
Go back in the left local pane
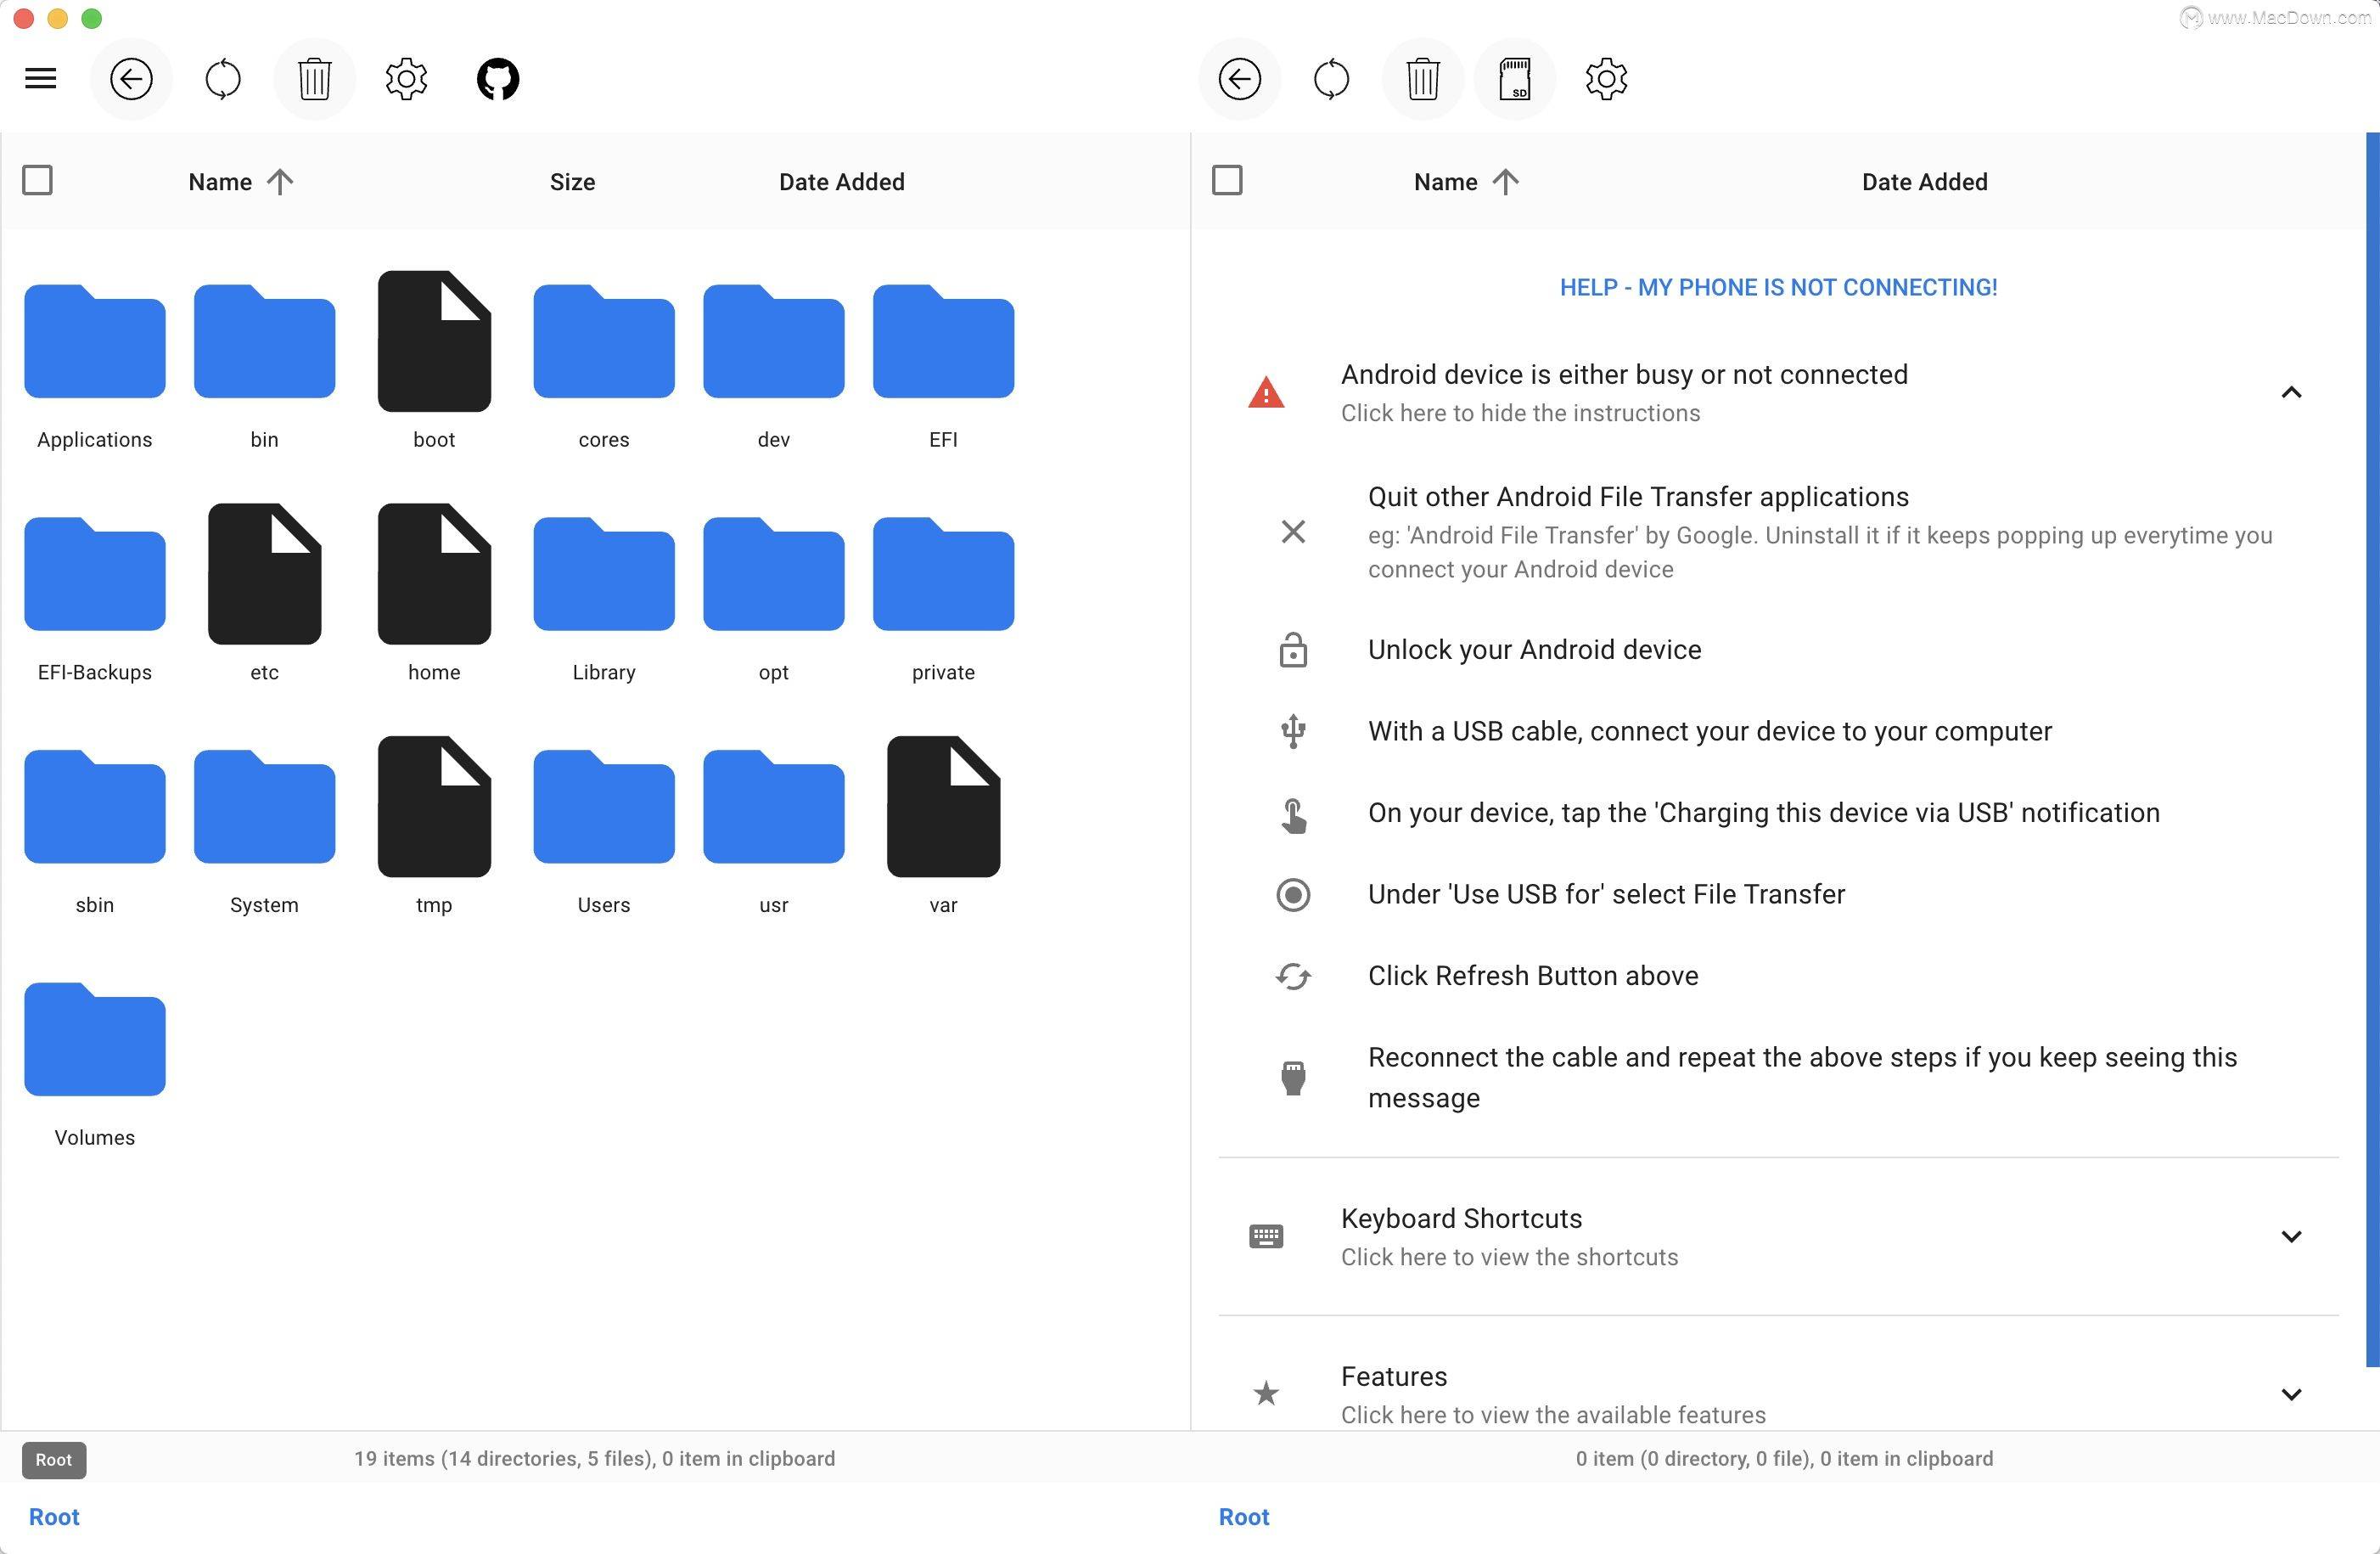131,79
